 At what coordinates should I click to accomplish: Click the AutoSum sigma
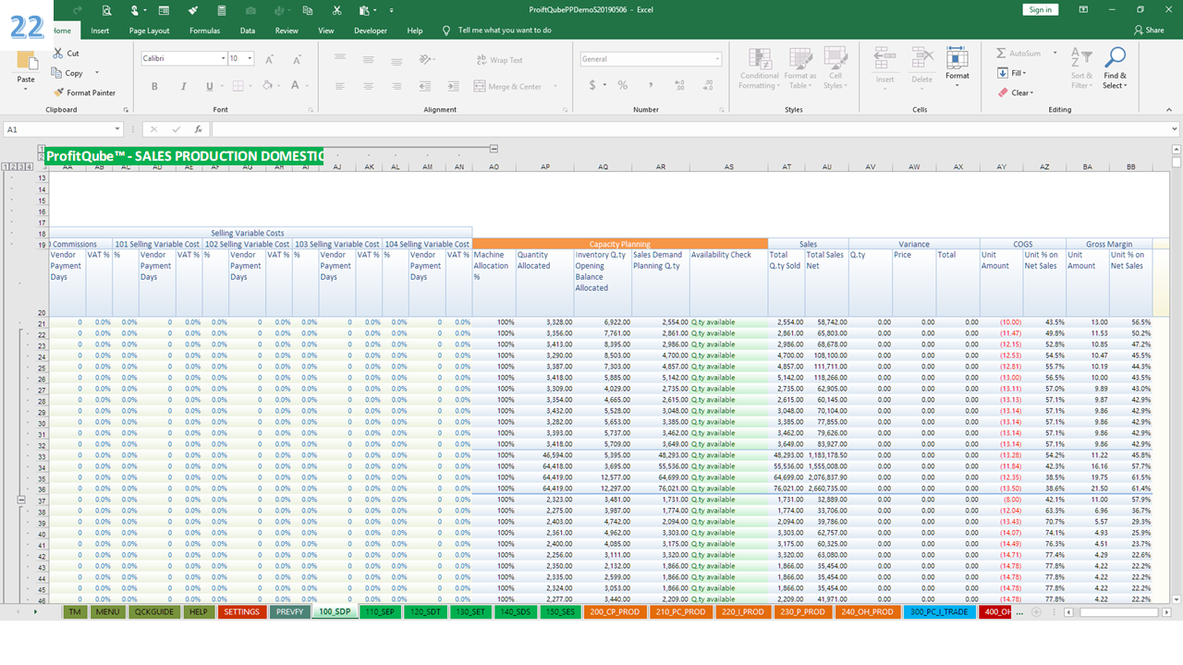1001,54
